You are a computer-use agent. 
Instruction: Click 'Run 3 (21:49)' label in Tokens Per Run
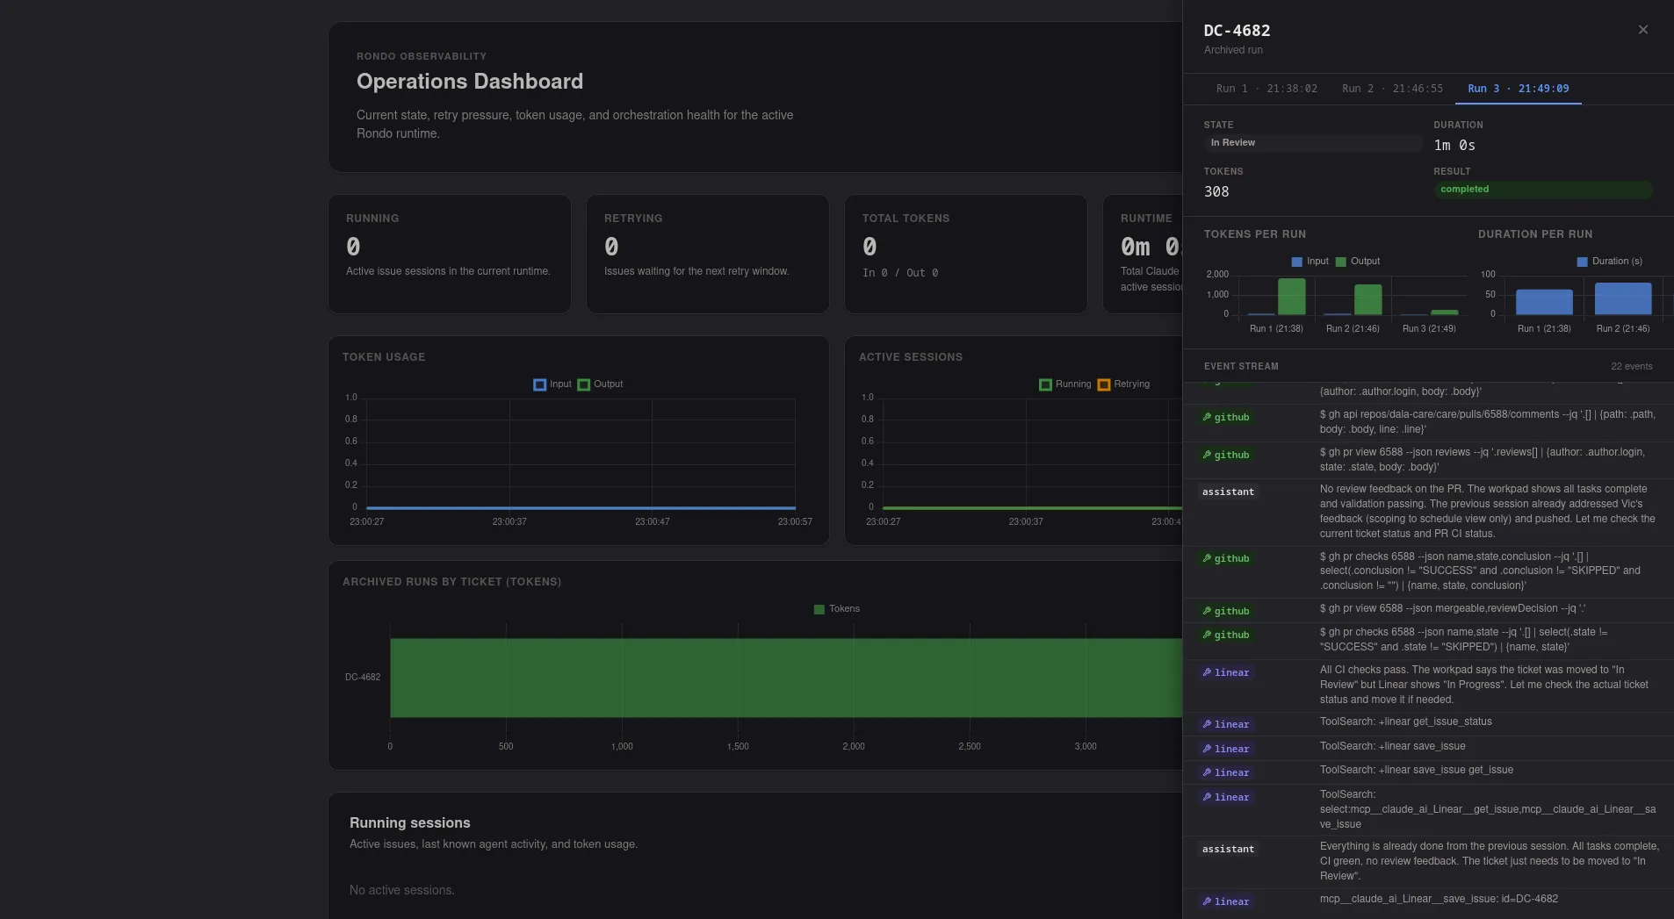(x=1429, y=329)
